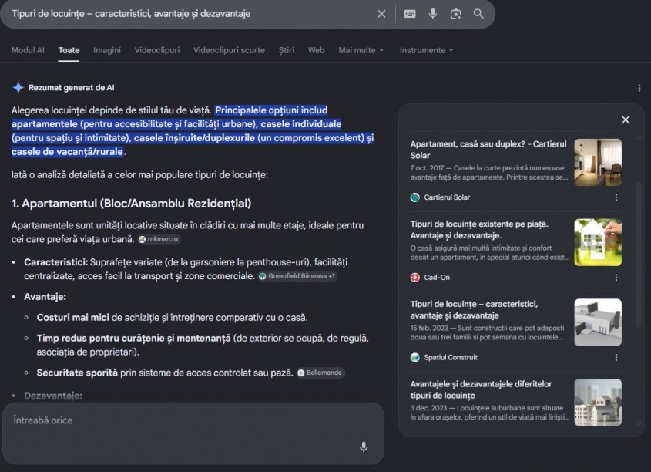Click the Cad-On source name

tap(436, 278)
